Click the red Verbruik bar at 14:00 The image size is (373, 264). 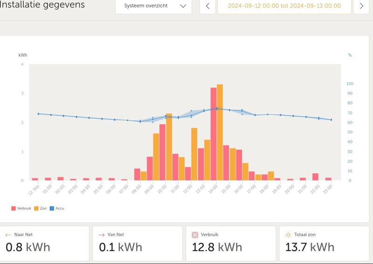point(213,134)
